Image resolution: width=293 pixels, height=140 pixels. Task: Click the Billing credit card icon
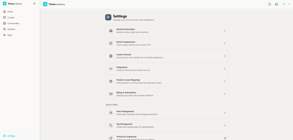[x=111, y=94]
